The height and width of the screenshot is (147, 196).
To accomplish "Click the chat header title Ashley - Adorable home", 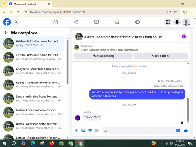I will pyautogui.click(x=123, y=37).
